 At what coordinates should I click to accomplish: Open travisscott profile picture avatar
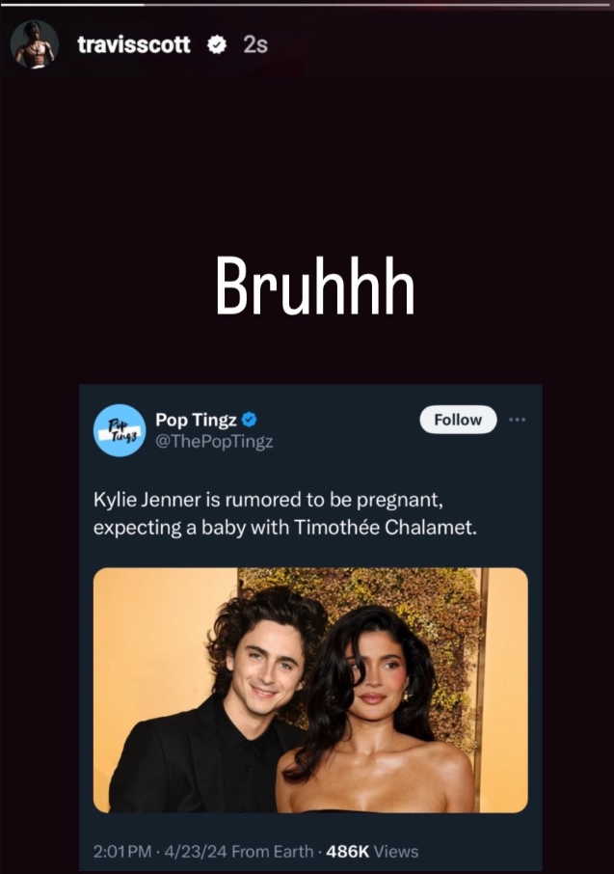click(x=35, y=44)
